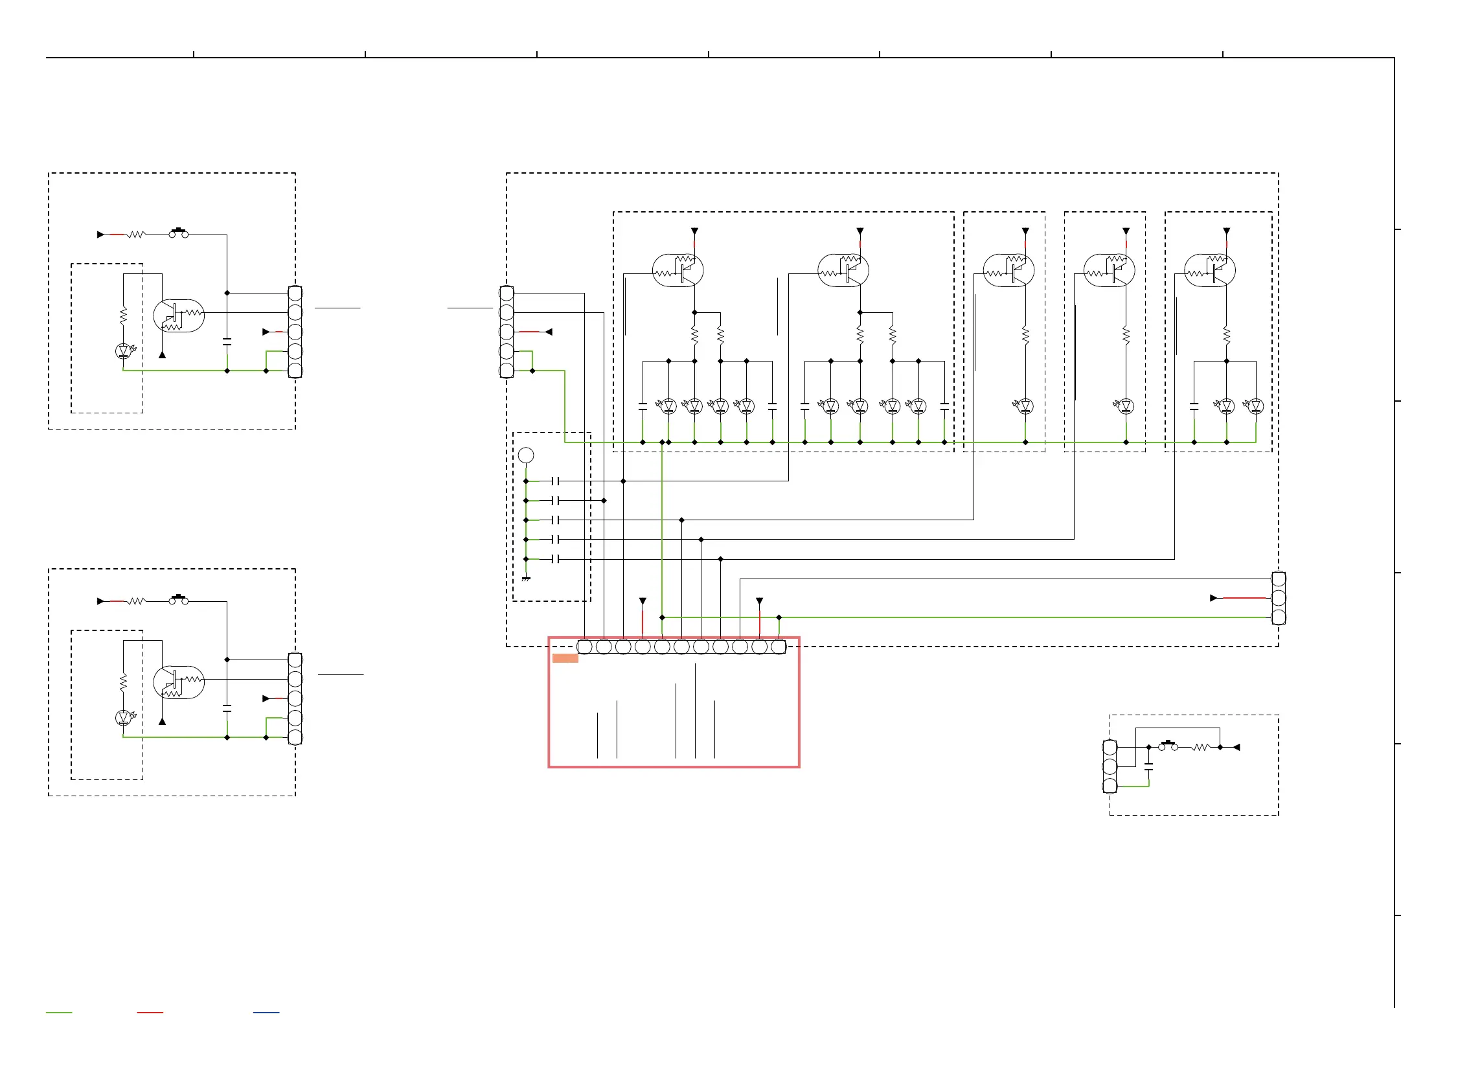Click the resistor in the small bottom-right module

tap(1200, 748)
